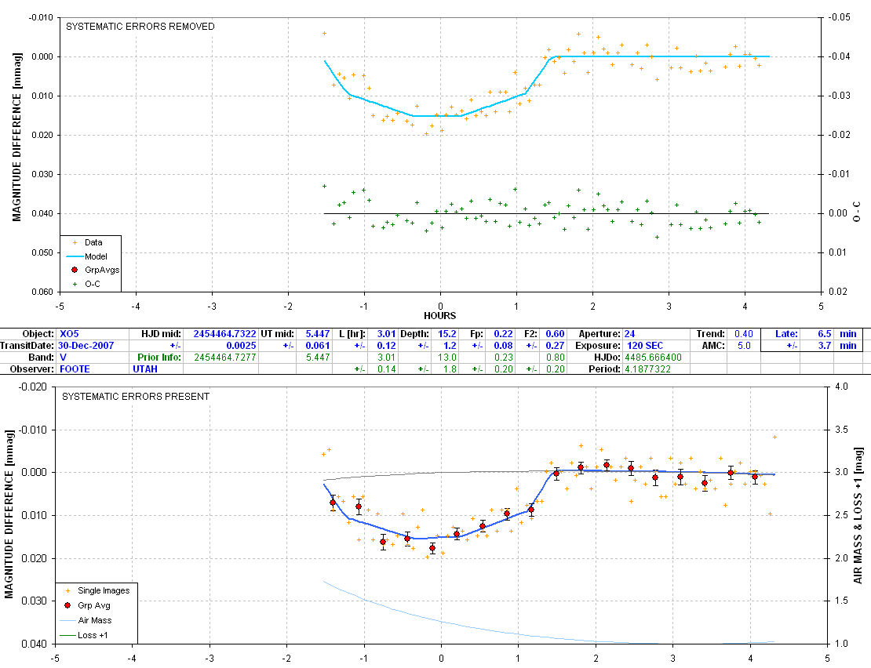Screen dimensions: 871x668
Task: Select the Late value 6.5
Action: [825, 334]
